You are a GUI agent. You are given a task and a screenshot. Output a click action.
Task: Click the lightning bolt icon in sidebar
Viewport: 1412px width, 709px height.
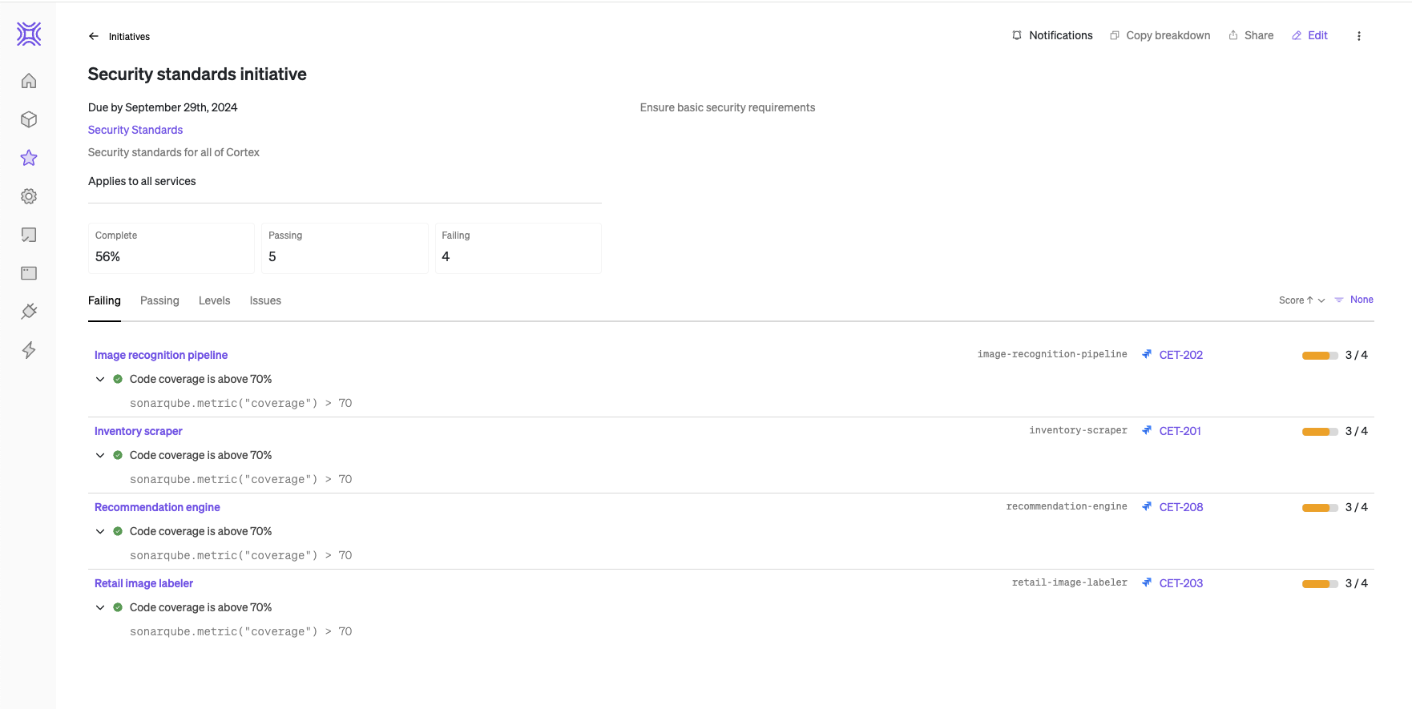29,350
